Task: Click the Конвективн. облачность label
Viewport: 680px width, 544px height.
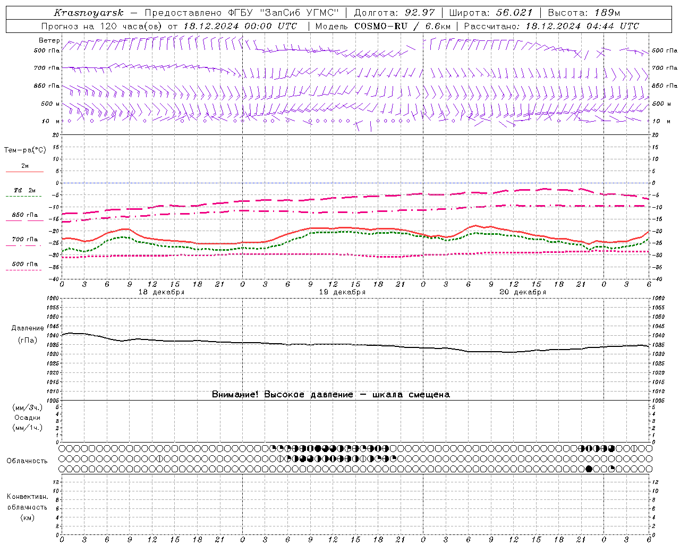Action: pyautogui.click(x=27, y=501)
